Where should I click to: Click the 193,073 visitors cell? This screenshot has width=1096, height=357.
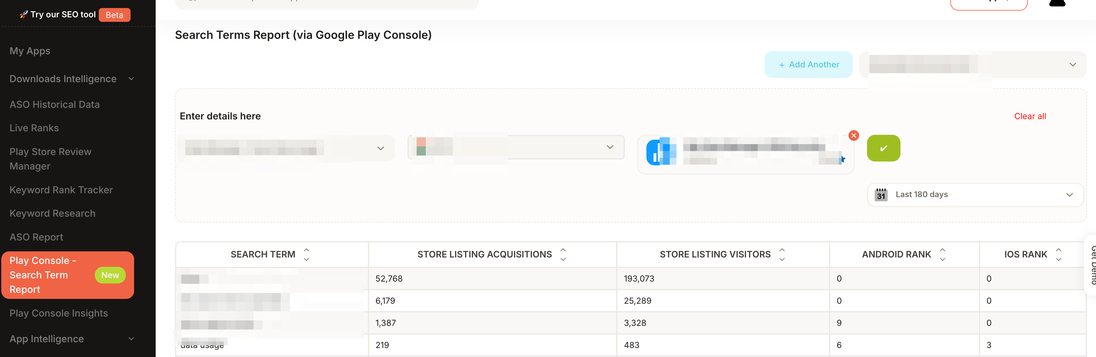pos(723,279)
